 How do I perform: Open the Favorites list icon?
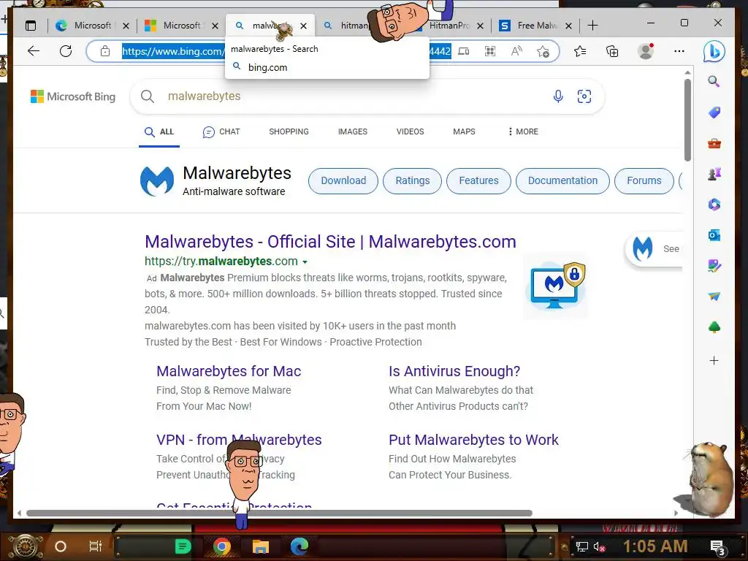coord(580,51)
